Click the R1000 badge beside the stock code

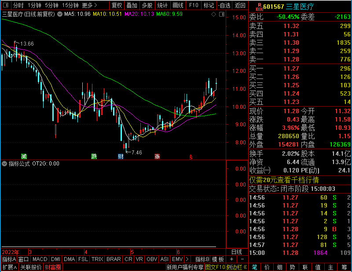tap(259, 7)
